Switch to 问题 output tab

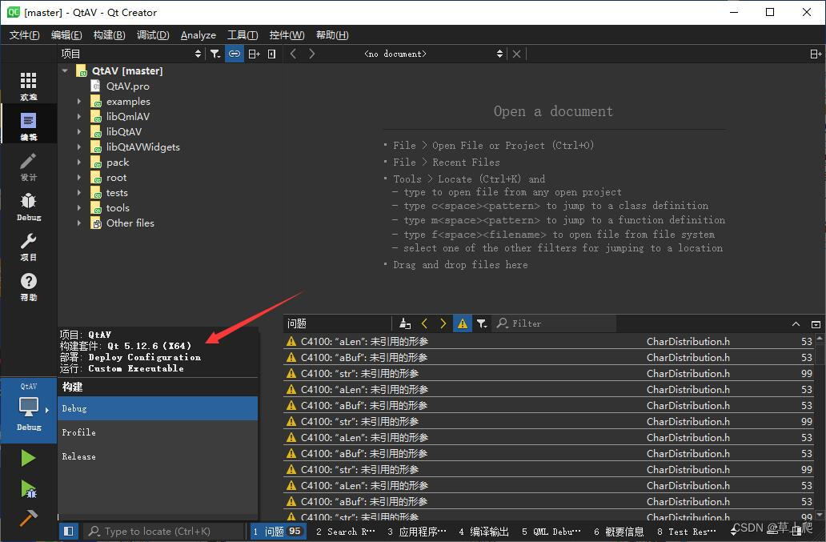[x=278, y=532]
